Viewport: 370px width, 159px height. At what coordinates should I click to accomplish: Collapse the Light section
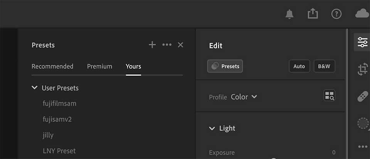click(x=212, y=128)
